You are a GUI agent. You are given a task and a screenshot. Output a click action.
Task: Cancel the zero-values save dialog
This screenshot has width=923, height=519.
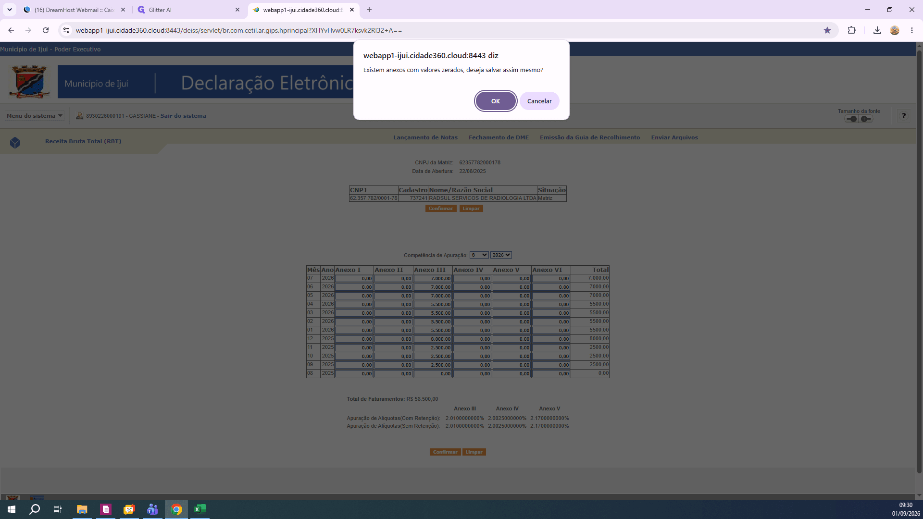(539, 101)
